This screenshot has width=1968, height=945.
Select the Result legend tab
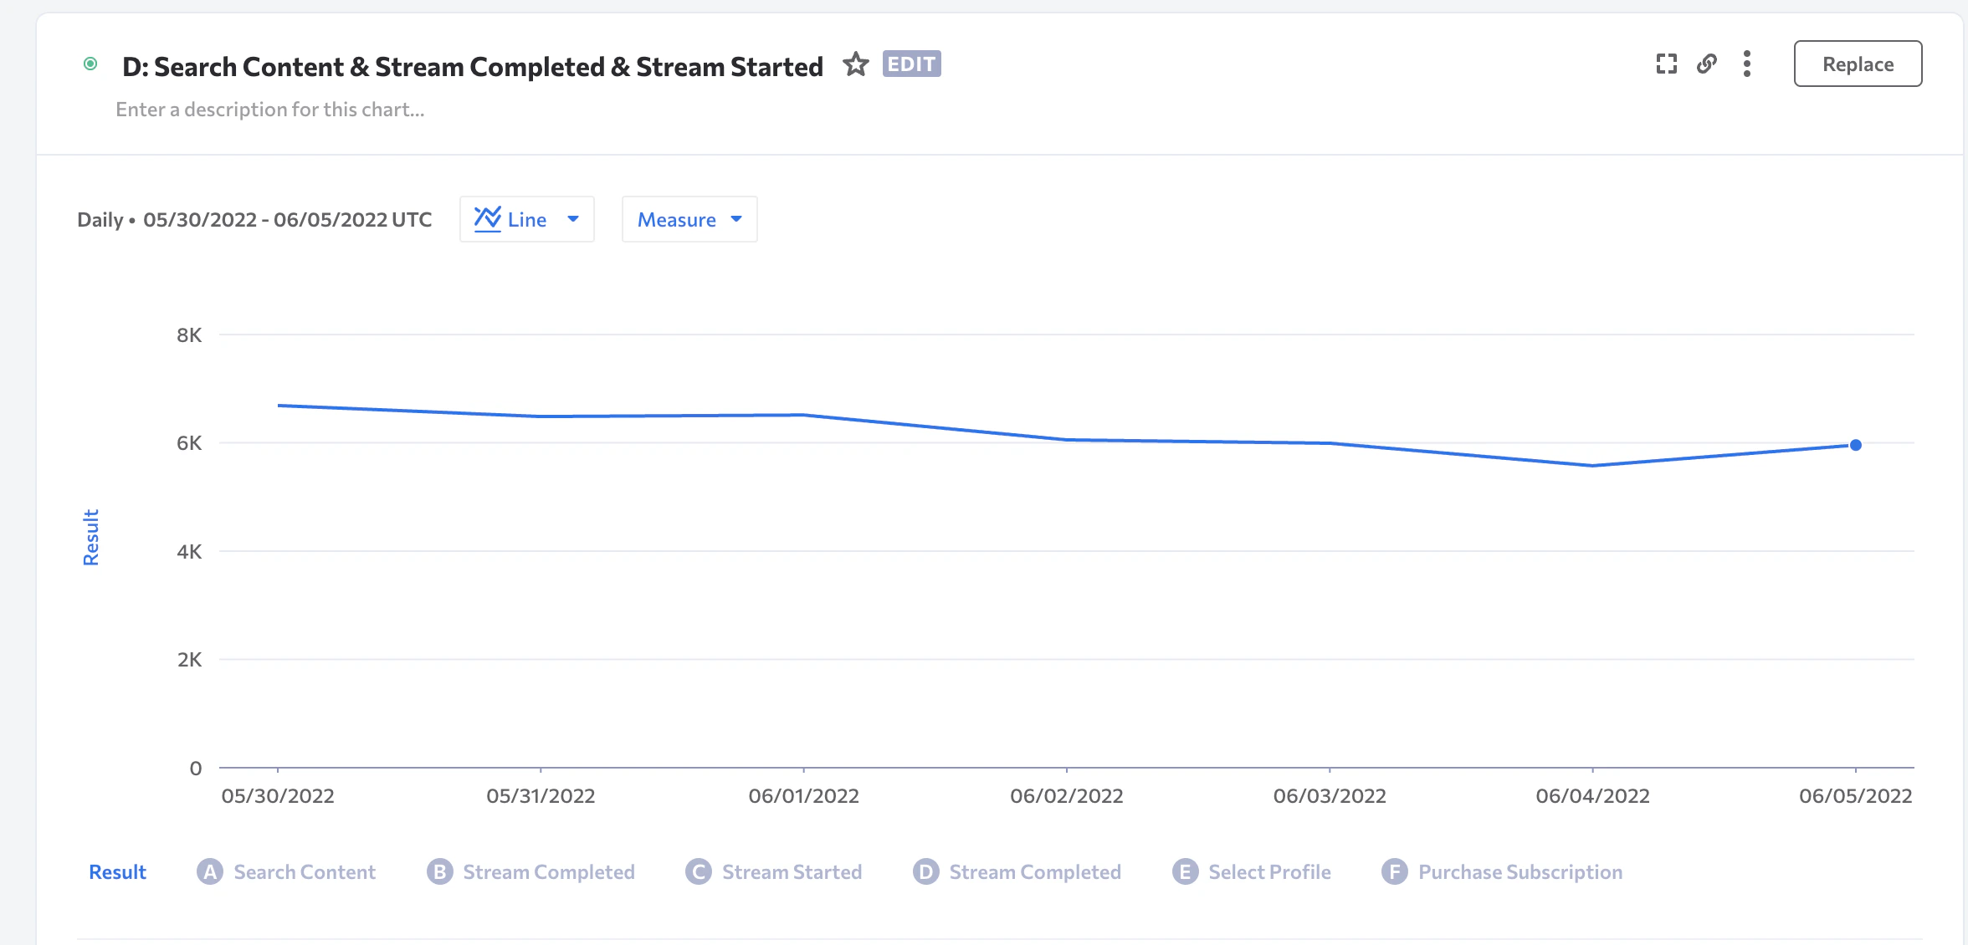click(117, 872)
